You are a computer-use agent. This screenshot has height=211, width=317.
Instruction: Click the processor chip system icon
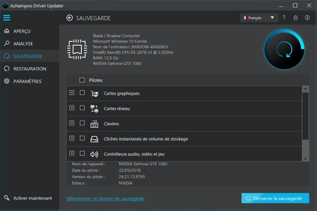[77, 49]
